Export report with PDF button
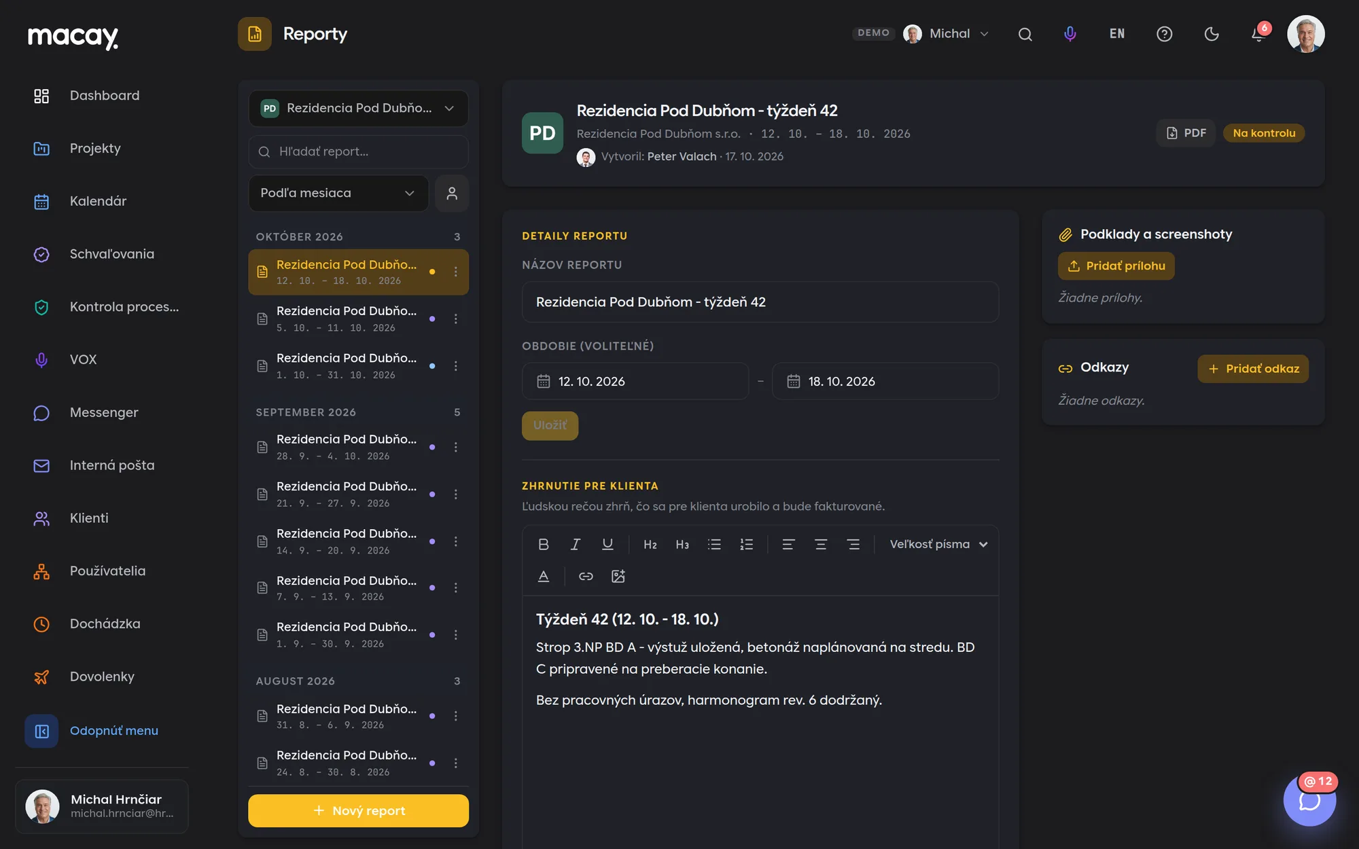This screenshot has height=849, width=1359. tap(1186, 133)
